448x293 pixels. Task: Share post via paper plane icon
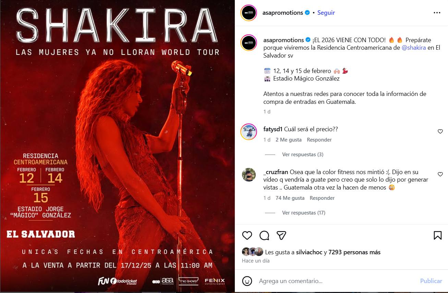click(x=281, y=235)
